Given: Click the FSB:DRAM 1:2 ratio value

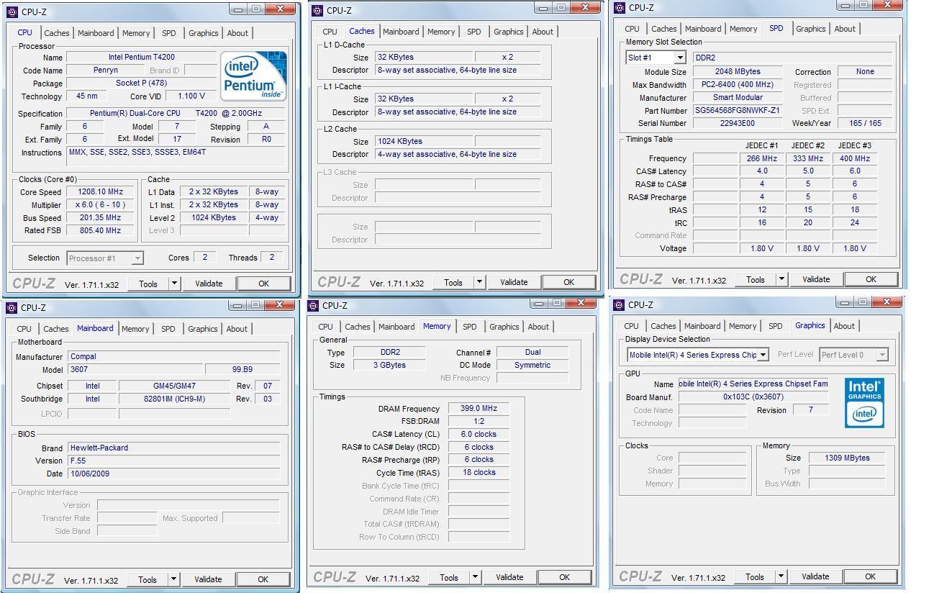Looking at the screenshot, I should 479,422.
